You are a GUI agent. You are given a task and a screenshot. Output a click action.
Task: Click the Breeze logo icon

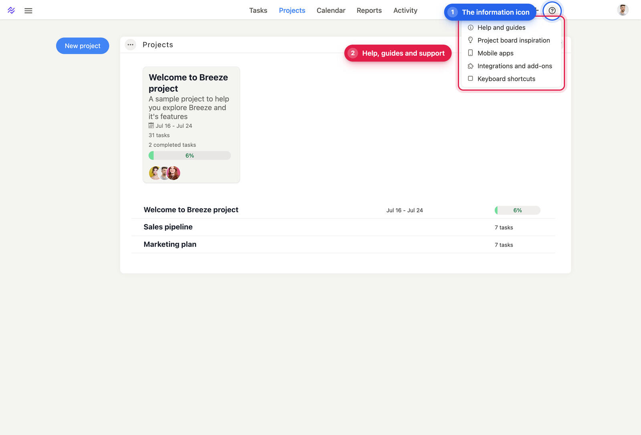click(11, 10)
